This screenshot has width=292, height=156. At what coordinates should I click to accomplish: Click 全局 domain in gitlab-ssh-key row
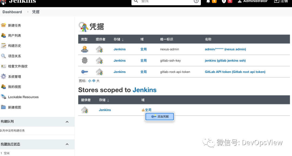[143, 61]
